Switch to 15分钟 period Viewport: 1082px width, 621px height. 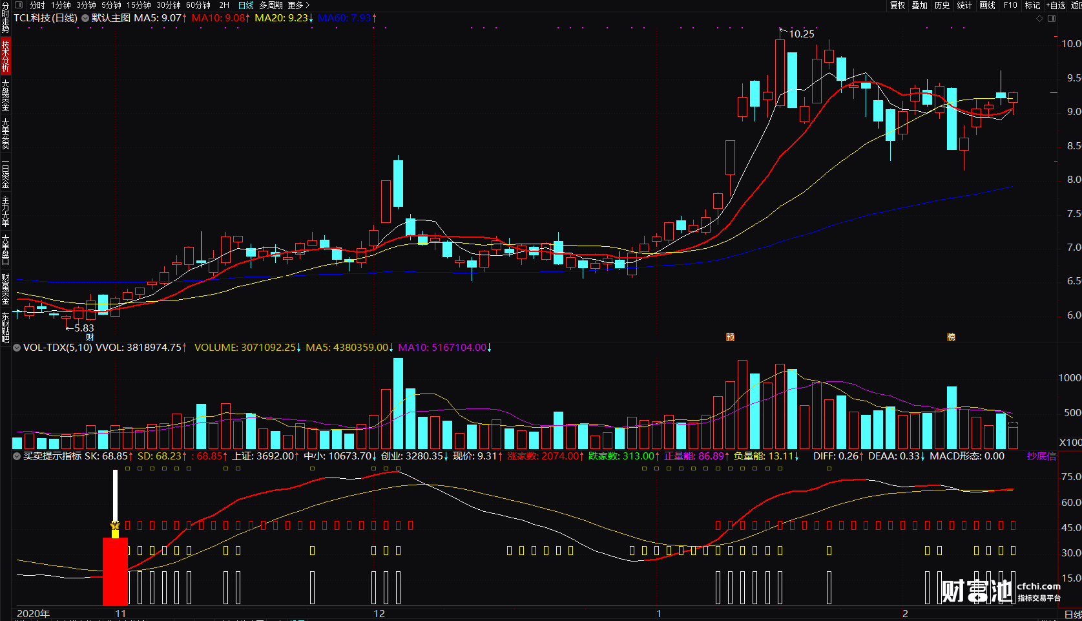139,5
